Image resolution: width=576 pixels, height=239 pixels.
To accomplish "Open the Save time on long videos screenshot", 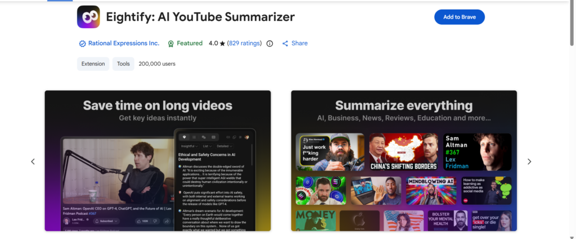I will tap(157, 160).
